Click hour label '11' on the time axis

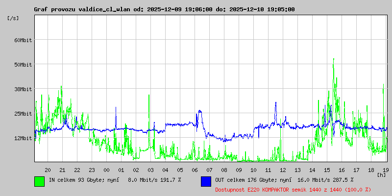[x=268, y=170]
